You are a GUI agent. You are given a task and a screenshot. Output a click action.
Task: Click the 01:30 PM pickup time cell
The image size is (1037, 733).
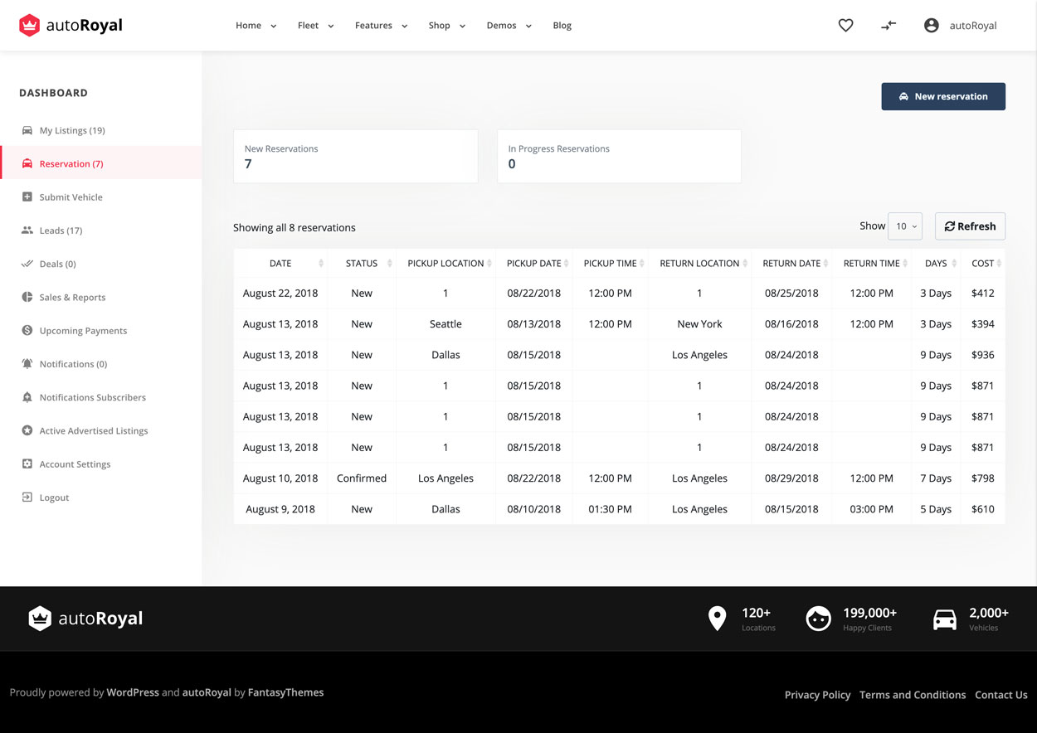[x=610, y=508]
